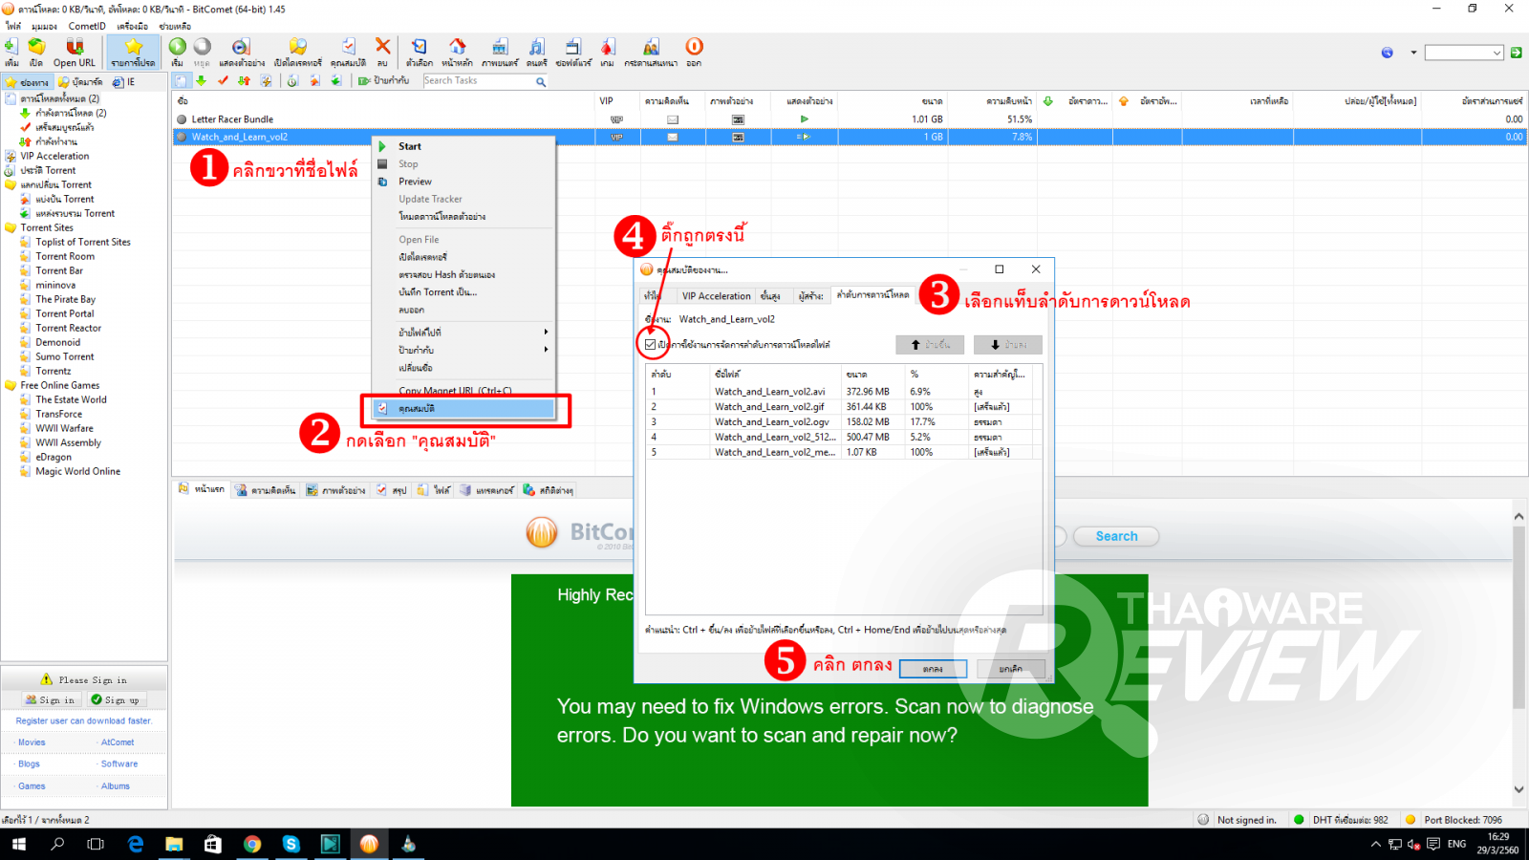
Task: Expand the tag submenu arrow in context menu
Action: [546, 350]
